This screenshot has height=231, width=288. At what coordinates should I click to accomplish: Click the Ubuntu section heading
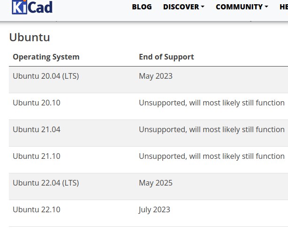30,37
